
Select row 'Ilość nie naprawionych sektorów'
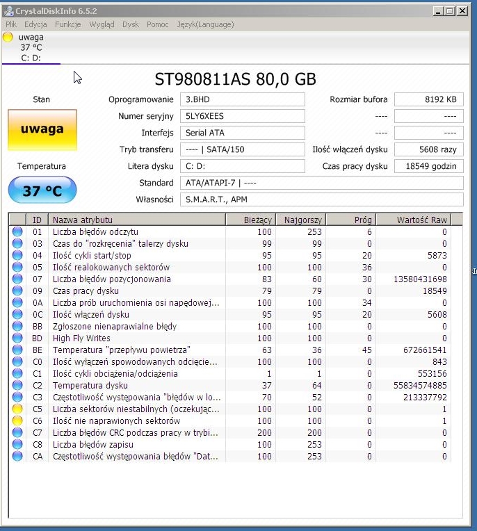tap(230, 420)
